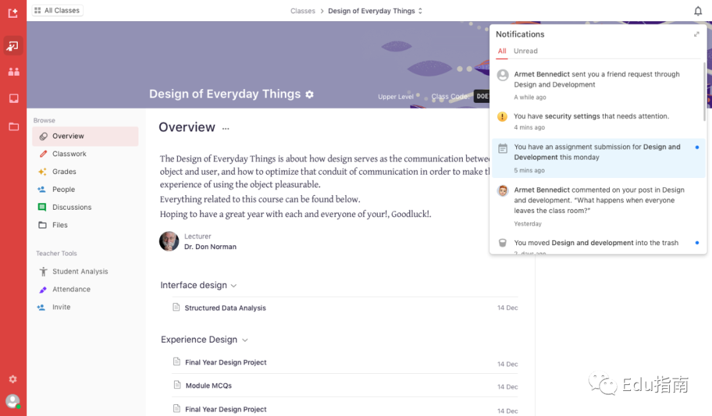Click the Invite person-add icon
Screen dimensions: 712x416
coord(42,307)
